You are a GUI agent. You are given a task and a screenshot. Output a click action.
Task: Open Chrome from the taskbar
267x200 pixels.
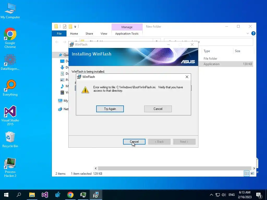[x=70, y=195]
